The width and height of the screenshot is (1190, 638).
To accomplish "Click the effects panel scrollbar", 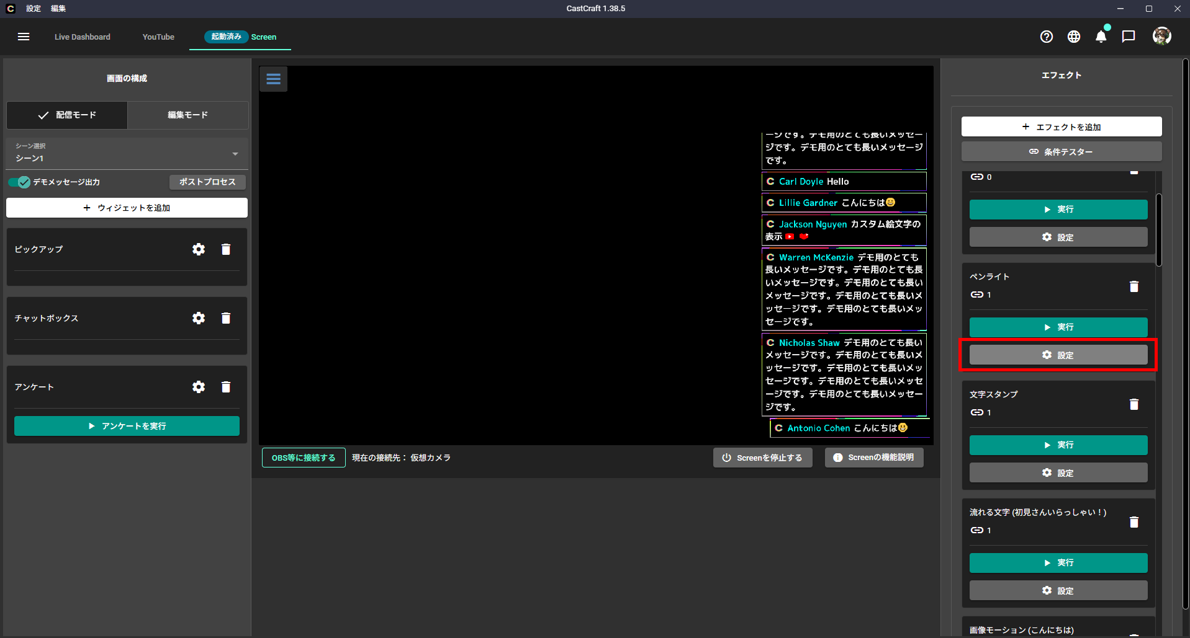I will 1159,230.
